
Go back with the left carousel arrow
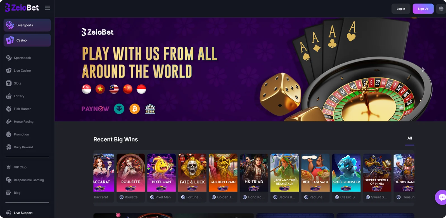85,70
